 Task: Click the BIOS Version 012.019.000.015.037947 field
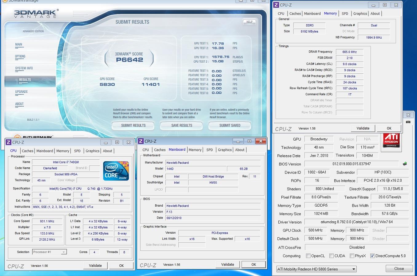(351, 164)
